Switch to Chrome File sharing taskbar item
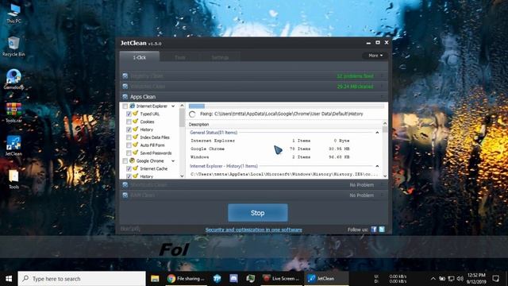 click(x=186, y=279)
